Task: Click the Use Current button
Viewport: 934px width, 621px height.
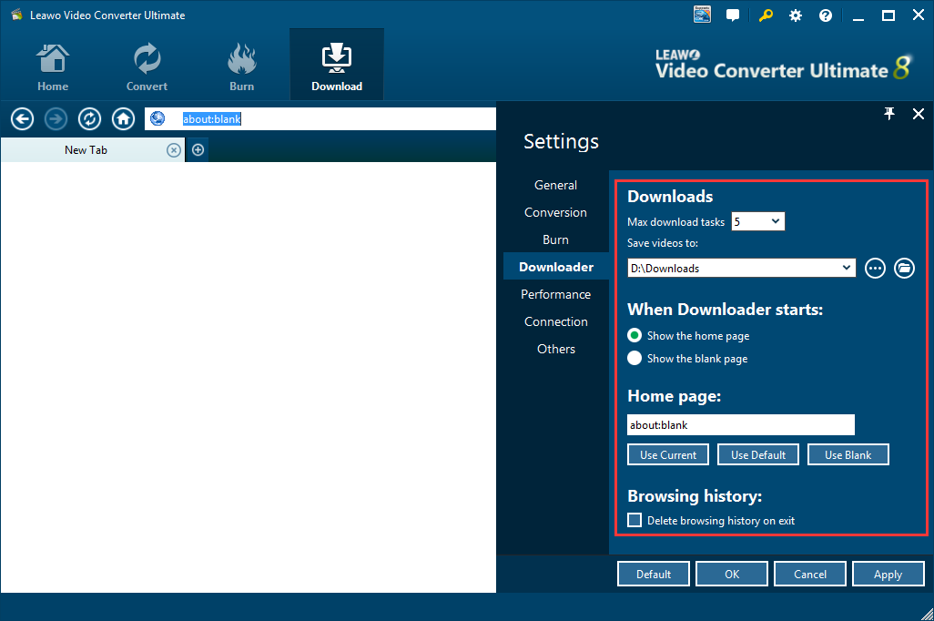Action: 668,454
